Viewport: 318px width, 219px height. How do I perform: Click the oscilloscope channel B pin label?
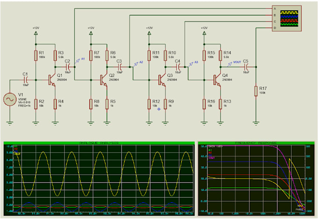click(275, 15)
